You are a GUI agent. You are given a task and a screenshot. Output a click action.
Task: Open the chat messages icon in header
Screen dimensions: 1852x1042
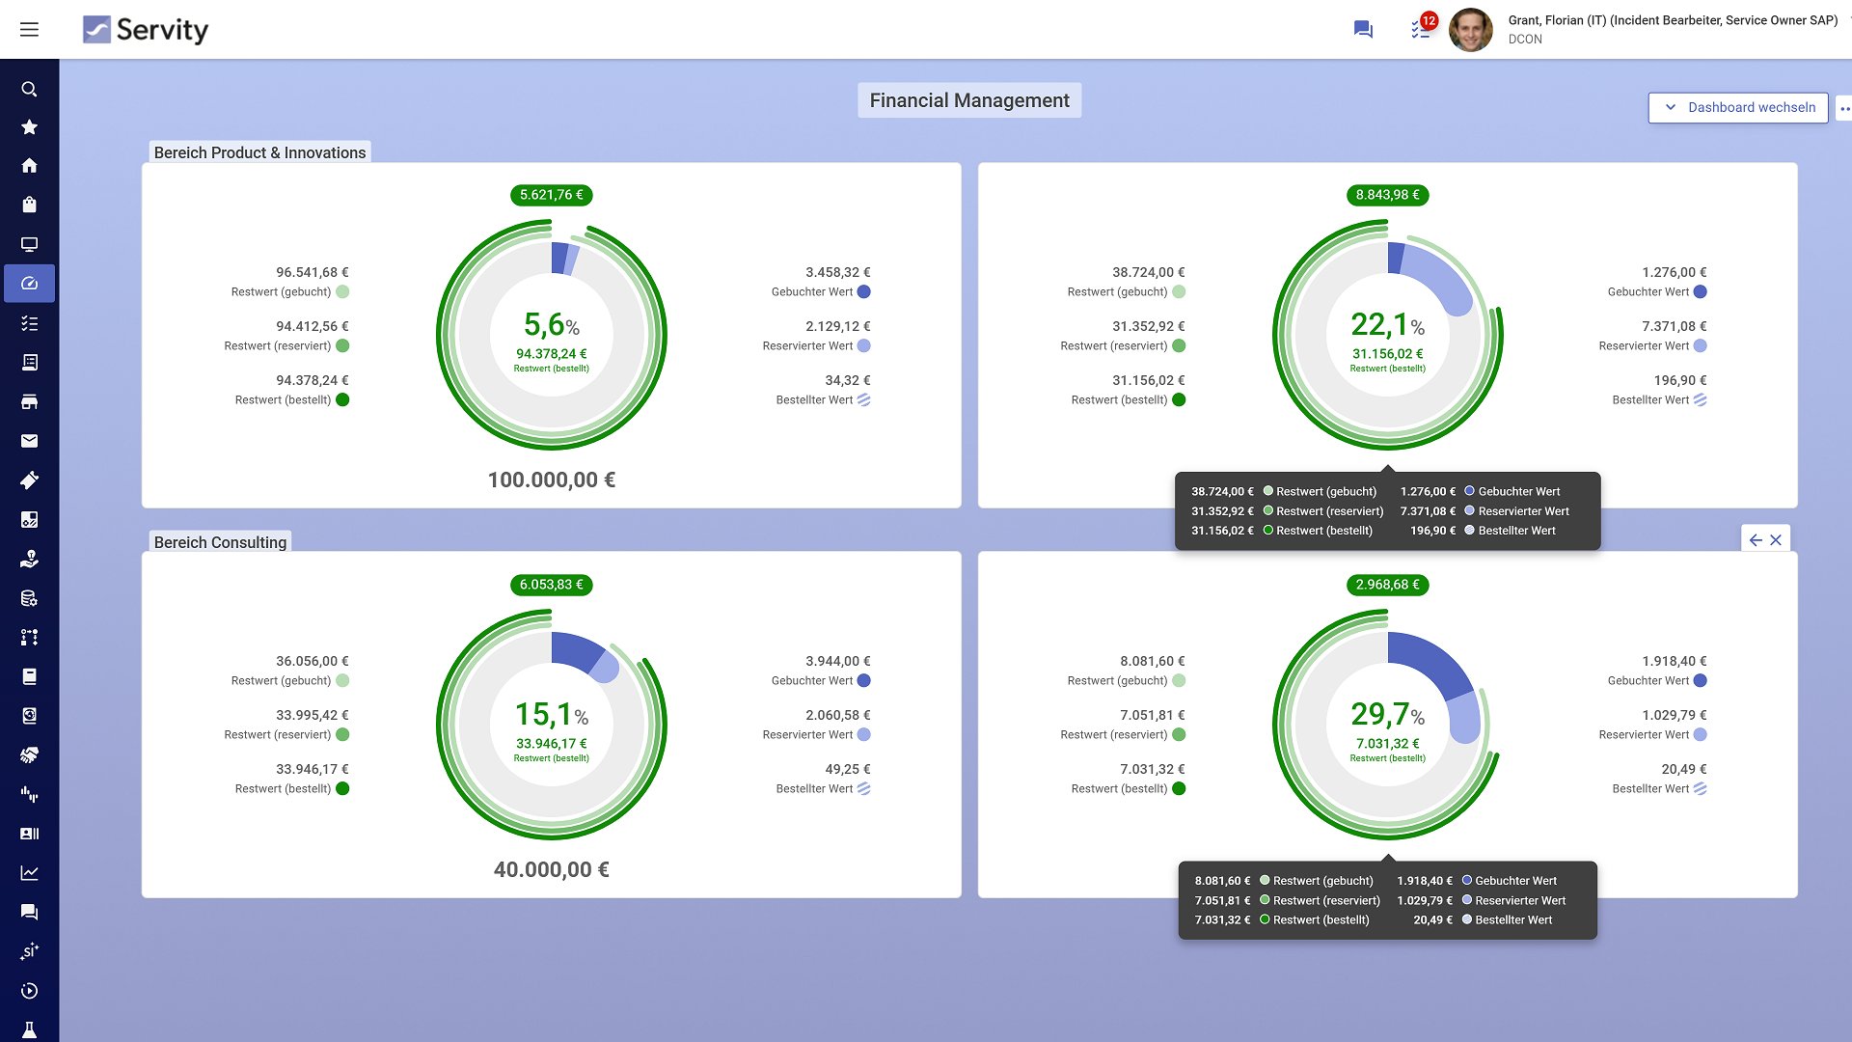pos(1363,29)
